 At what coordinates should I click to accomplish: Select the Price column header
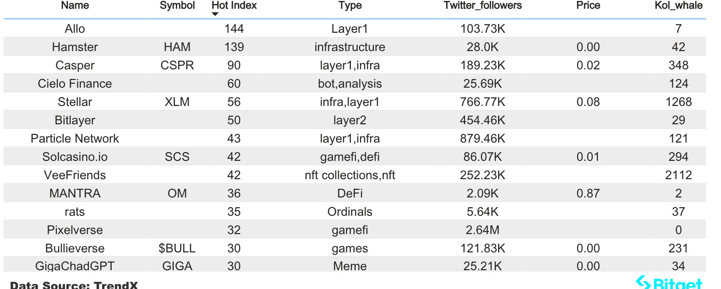pos(588,5)
